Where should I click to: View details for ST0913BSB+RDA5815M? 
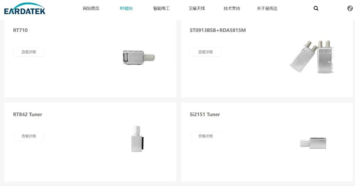205,52
